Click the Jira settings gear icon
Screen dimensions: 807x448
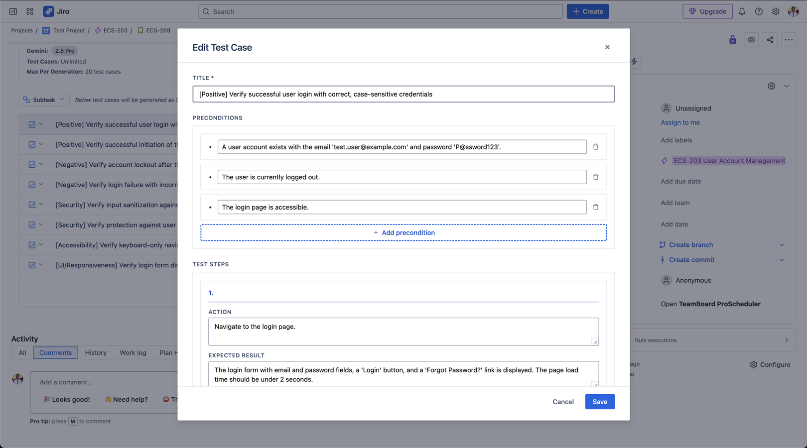click(x=775, y=11)
